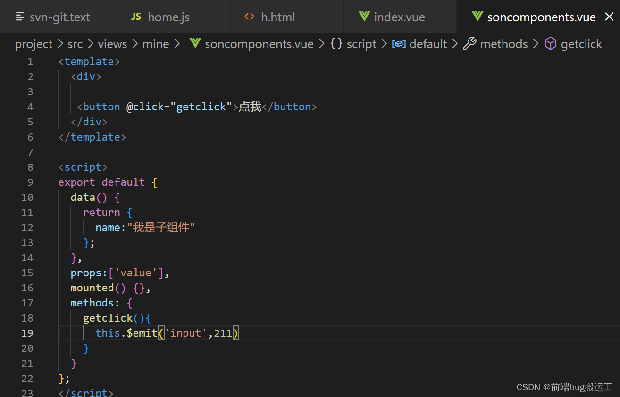This screenshot has height=397, width=620.
Task: Click the file icon on svn-git.text tab
Action: pyautogui.click(x=20, y=17)
